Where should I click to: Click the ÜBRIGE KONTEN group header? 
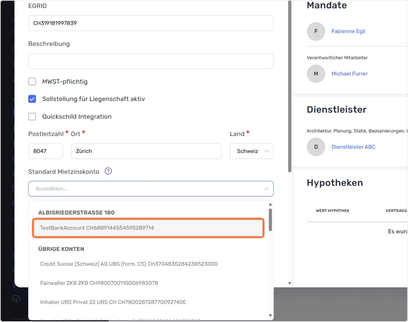pyautogui.click(x=61, y=249)
